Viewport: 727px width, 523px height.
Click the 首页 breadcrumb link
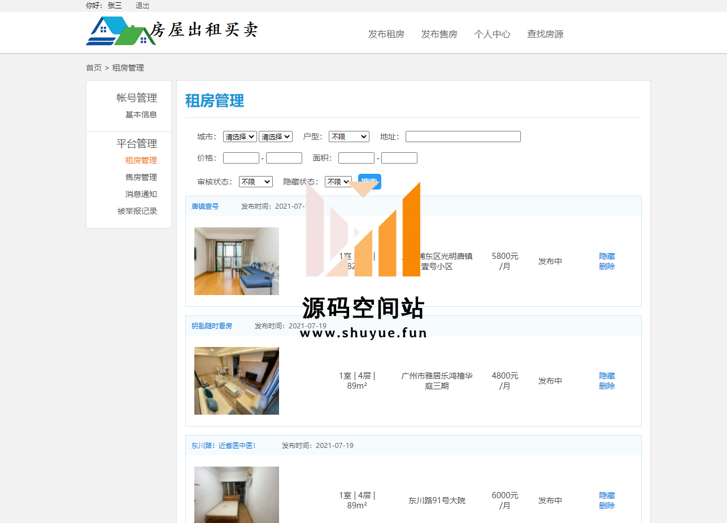94,68
